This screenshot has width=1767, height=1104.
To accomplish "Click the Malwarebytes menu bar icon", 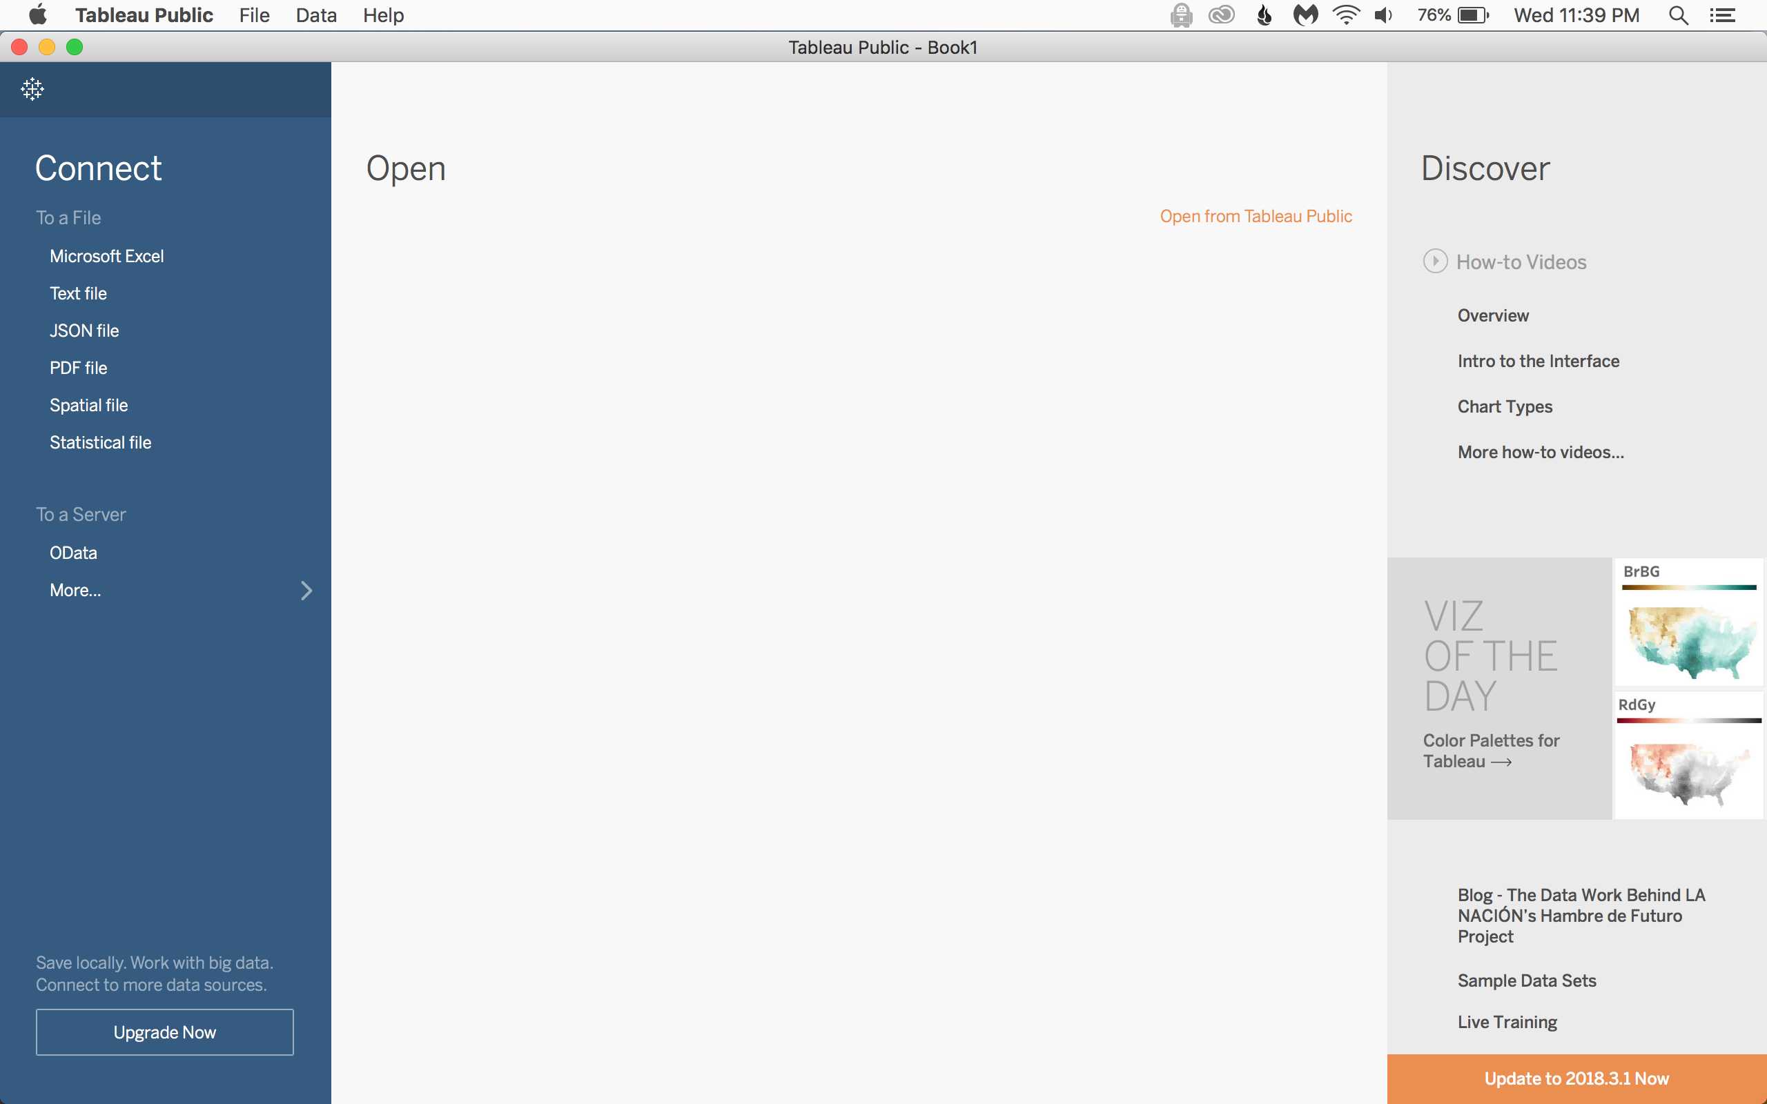I will click(x=1305, y=15).
